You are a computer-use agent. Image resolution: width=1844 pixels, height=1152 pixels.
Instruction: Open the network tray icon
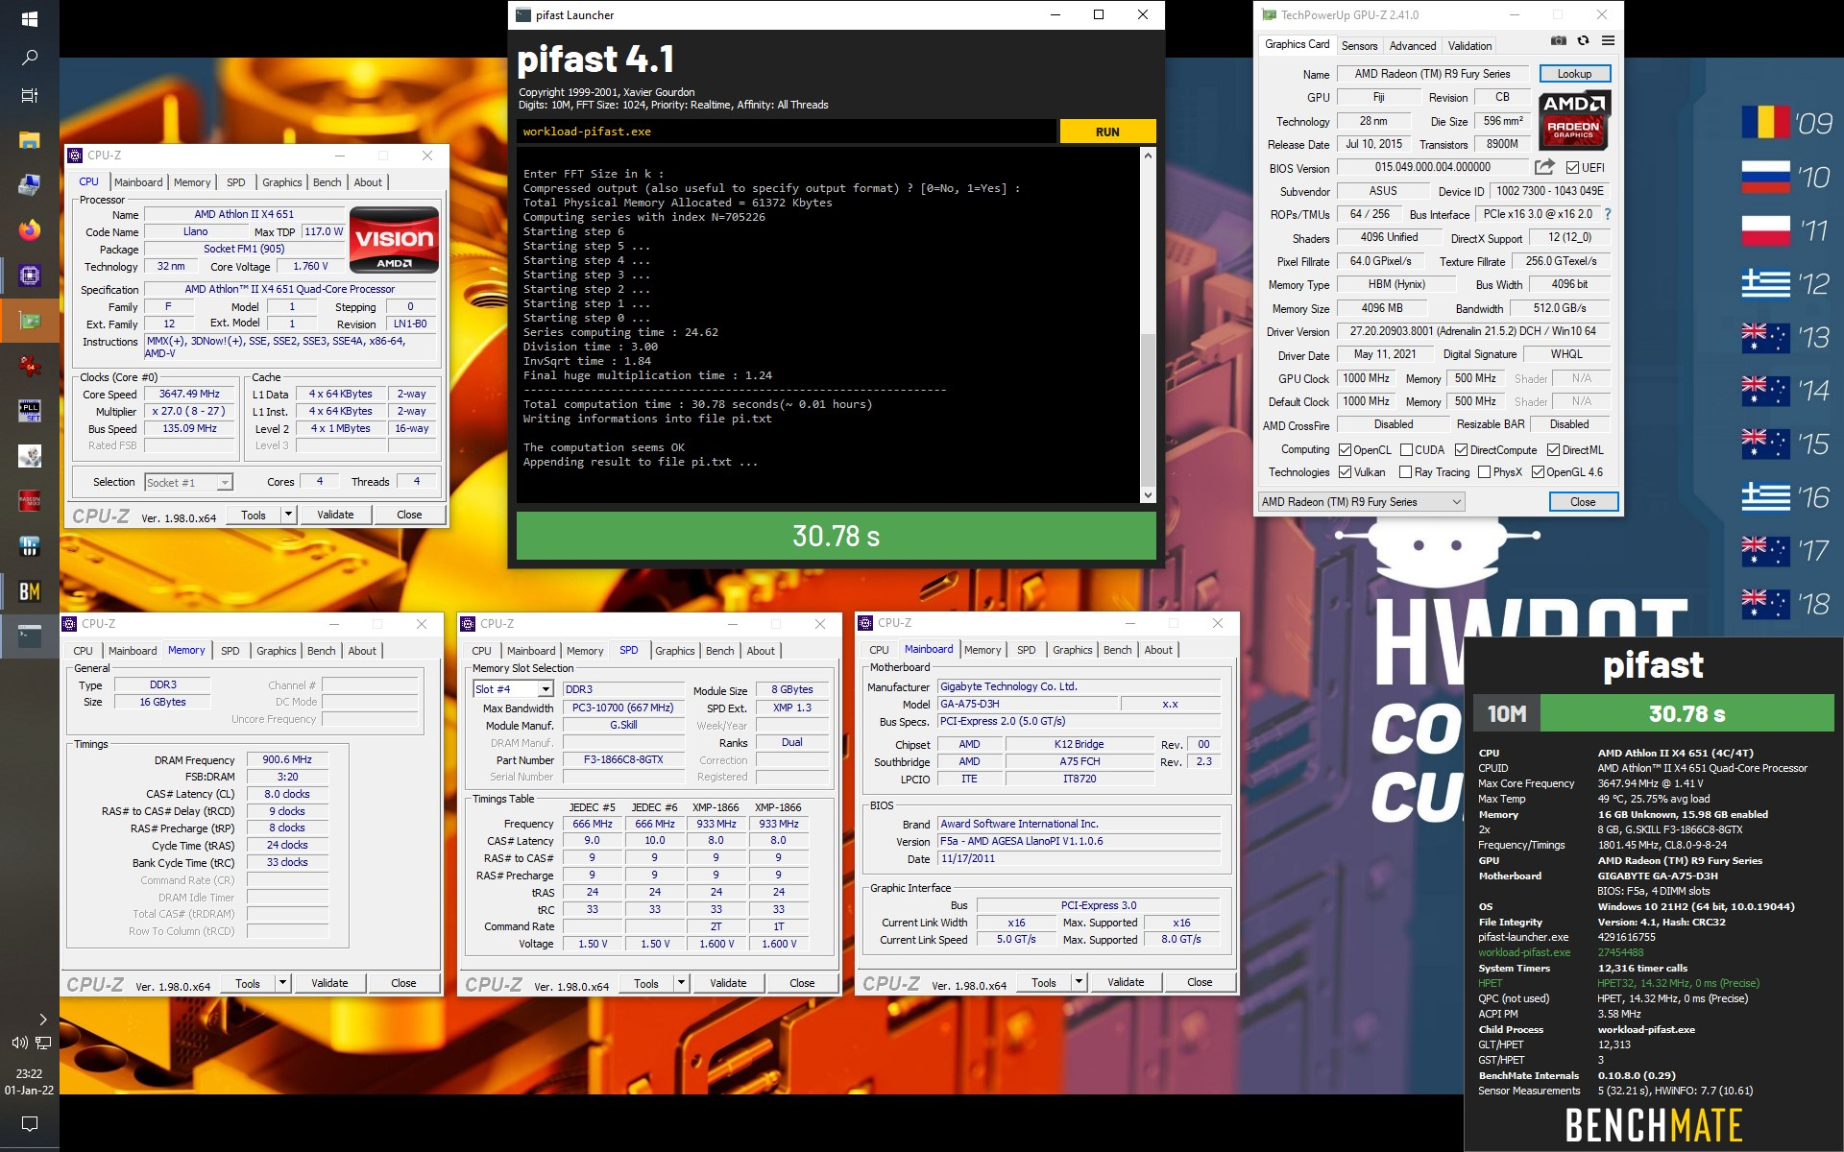point(43,1043)
